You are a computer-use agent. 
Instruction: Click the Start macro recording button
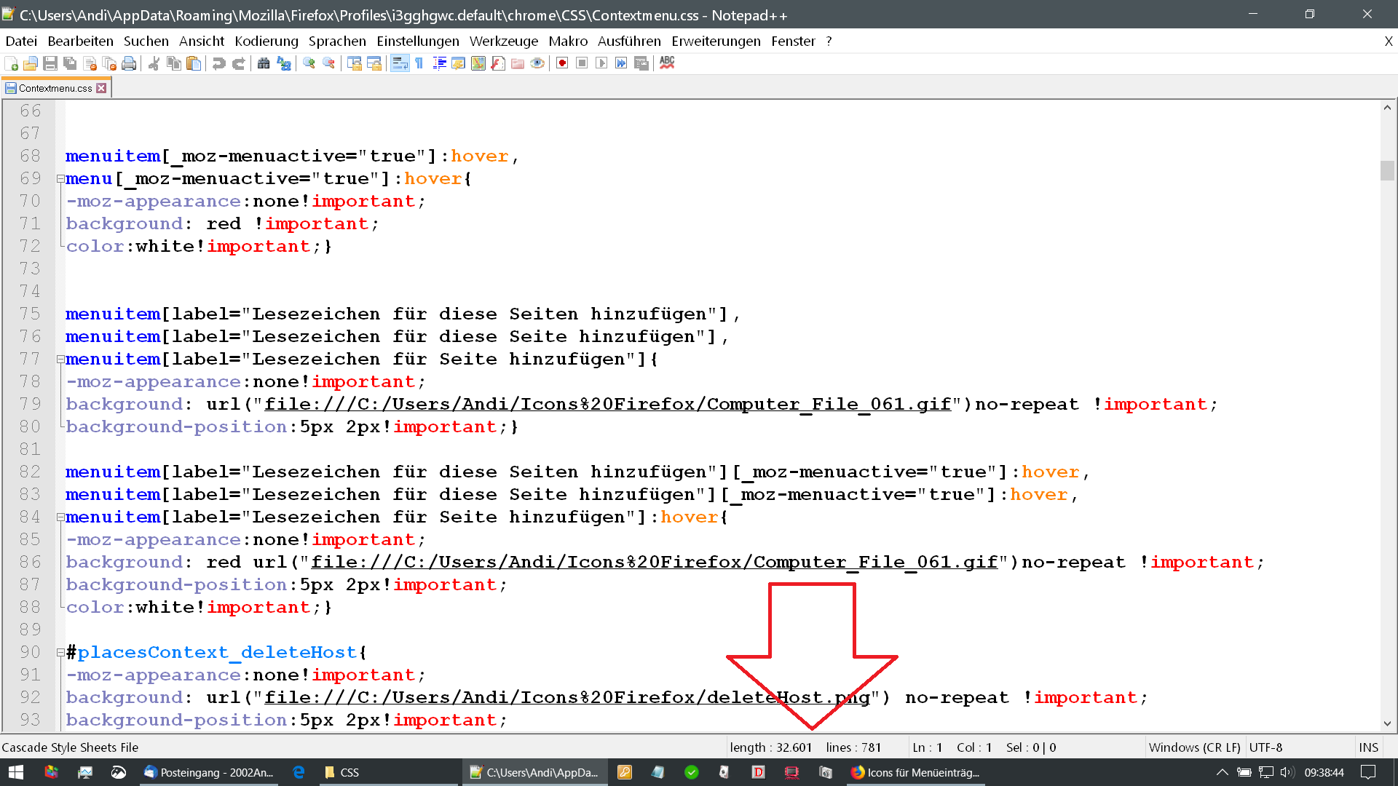coord(562,63)
